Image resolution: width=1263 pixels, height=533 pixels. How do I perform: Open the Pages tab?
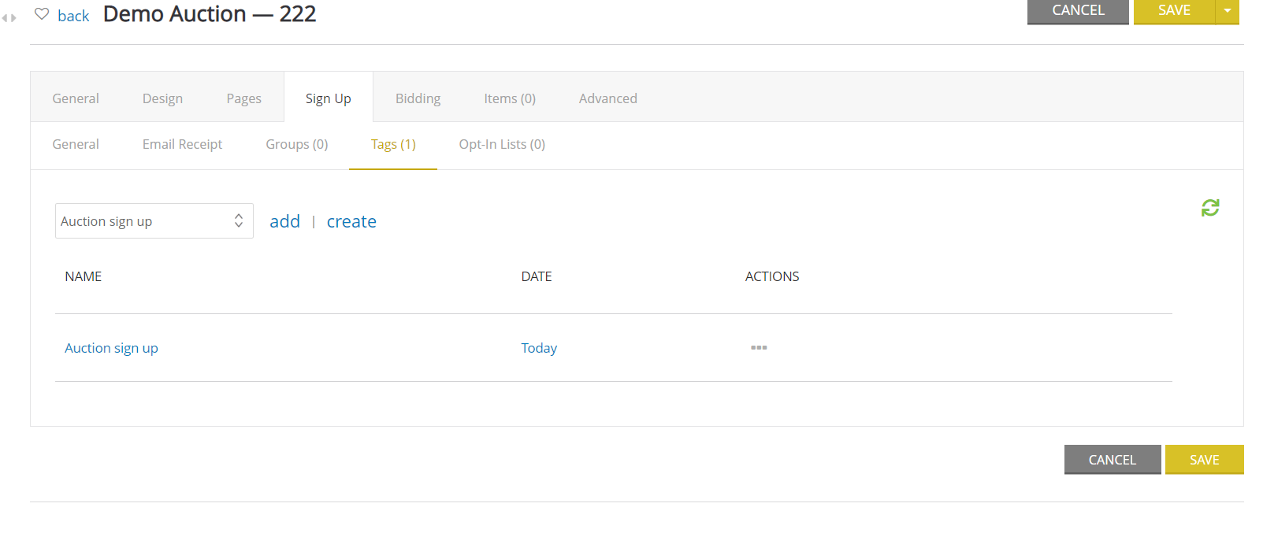click(243, 98)
